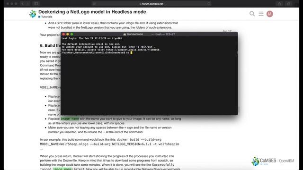Screen dimensions: 303x170
Task: Click the src folder code text
Action: pos(60,23)
